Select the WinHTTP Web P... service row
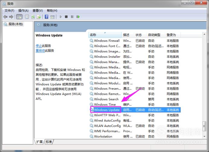209x152 pixels. click(135, 115)
